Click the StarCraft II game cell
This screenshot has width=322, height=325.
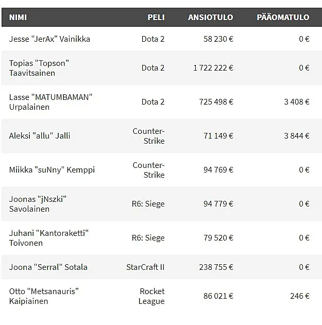pos(145,267)
